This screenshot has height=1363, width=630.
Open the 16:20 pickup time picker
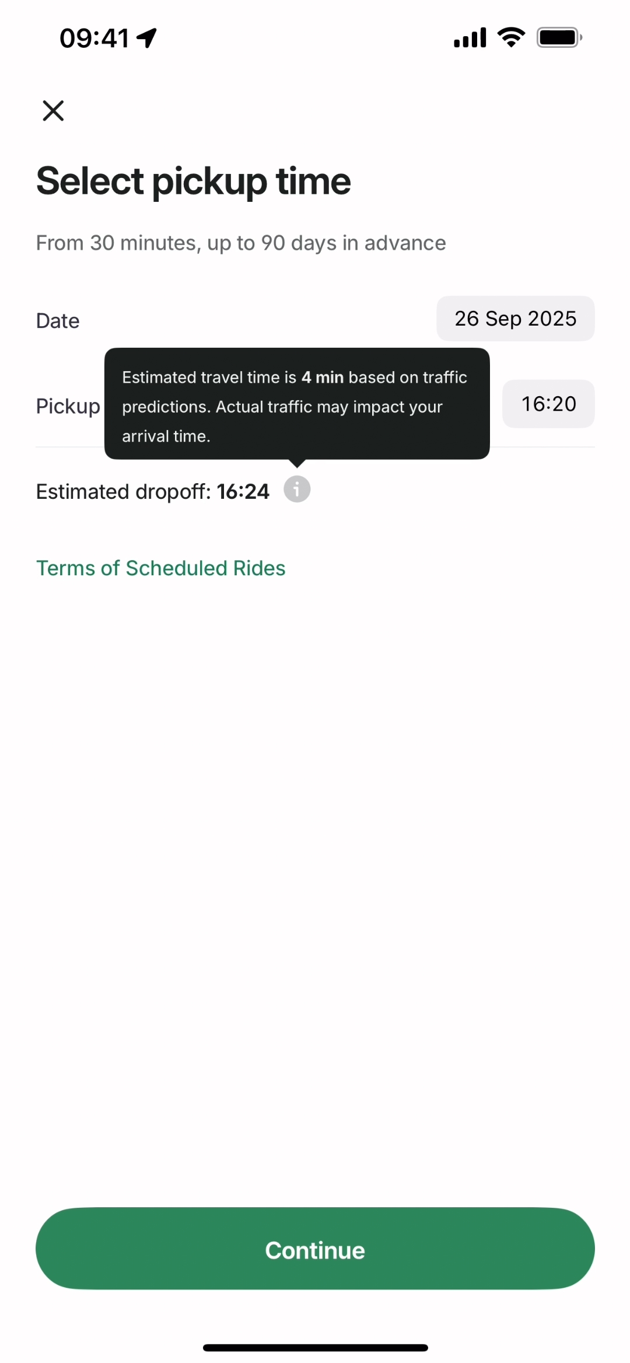(548, 404)
